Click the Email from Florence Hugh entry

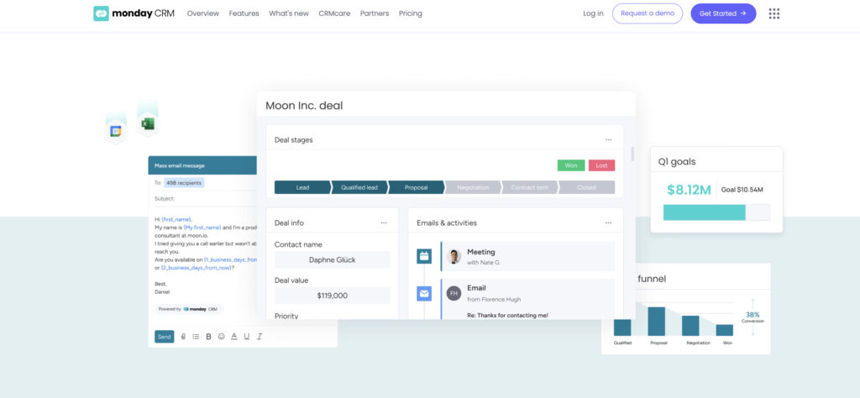tap(527, 299)
